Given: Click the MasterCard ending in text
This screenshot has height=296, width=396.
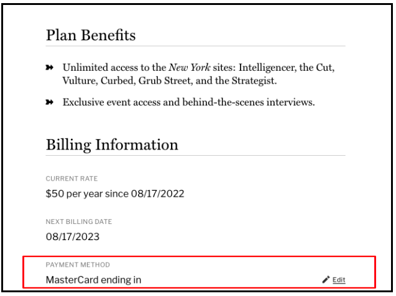Looking at the screenshot, I should [93, 280].
